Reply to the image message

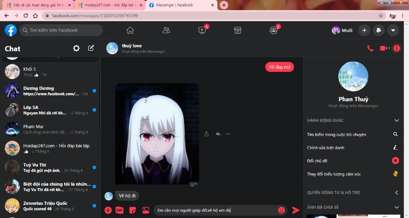pos(218,134)
